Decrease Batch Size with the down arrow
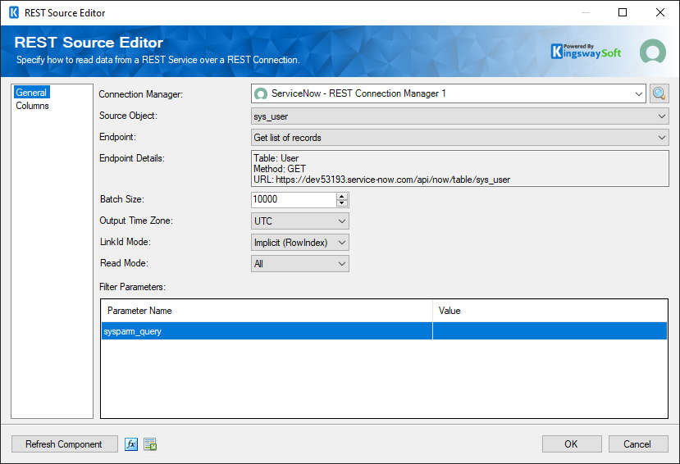Viewport: 680px width, 464px height. (x=342, y=203)
